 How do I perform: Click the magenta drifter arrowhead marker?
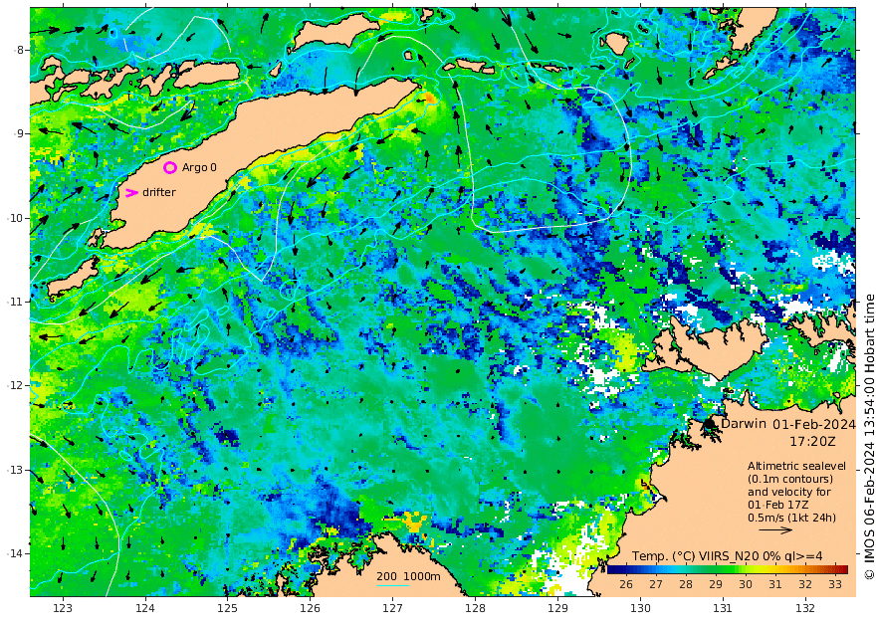pos(131,192)
